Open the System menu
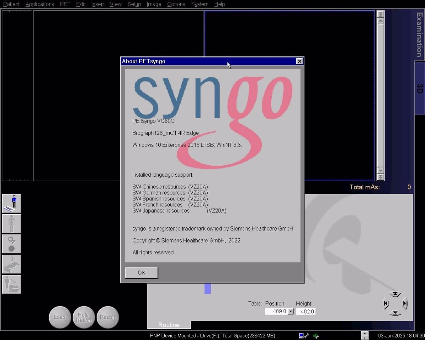 [x=200, y=4]
